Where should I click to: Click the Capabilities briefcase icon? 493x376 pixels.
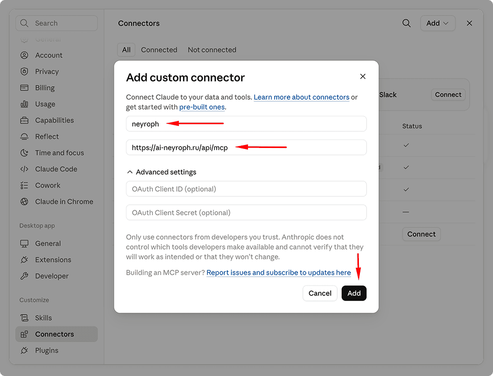point(24,120)
